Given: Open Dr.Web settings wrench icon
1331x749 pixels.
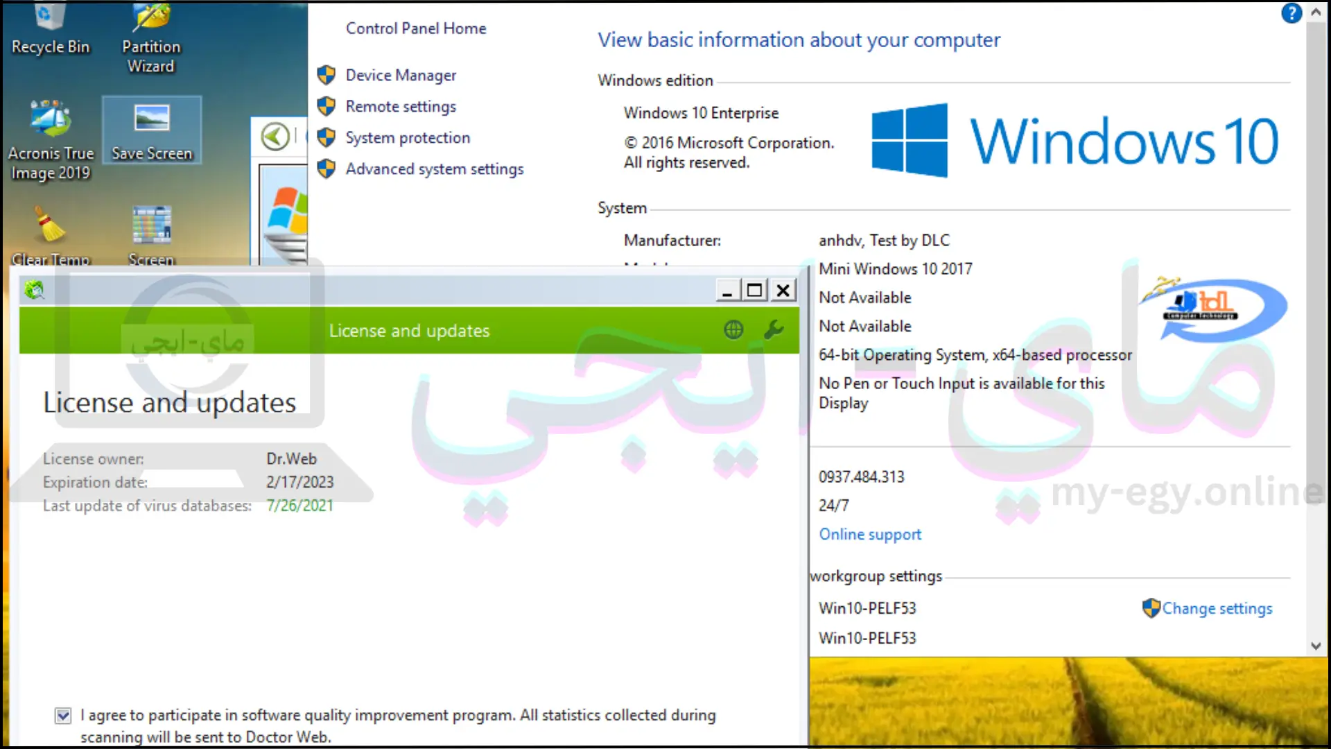Looking at the screenshot, I should point(774,329).
